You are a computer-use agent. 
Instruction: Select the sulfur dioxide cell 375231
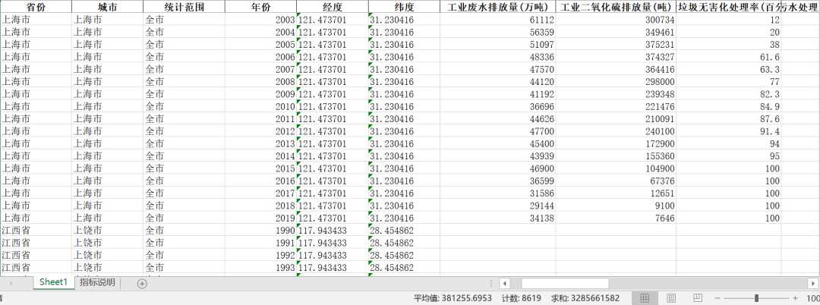pos(616,45)
